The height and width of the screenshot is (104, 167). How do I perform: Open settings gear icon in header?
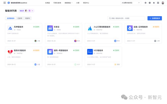[x=145, y=3]
